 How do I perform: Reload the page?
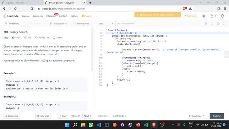[x=15, y=9]
